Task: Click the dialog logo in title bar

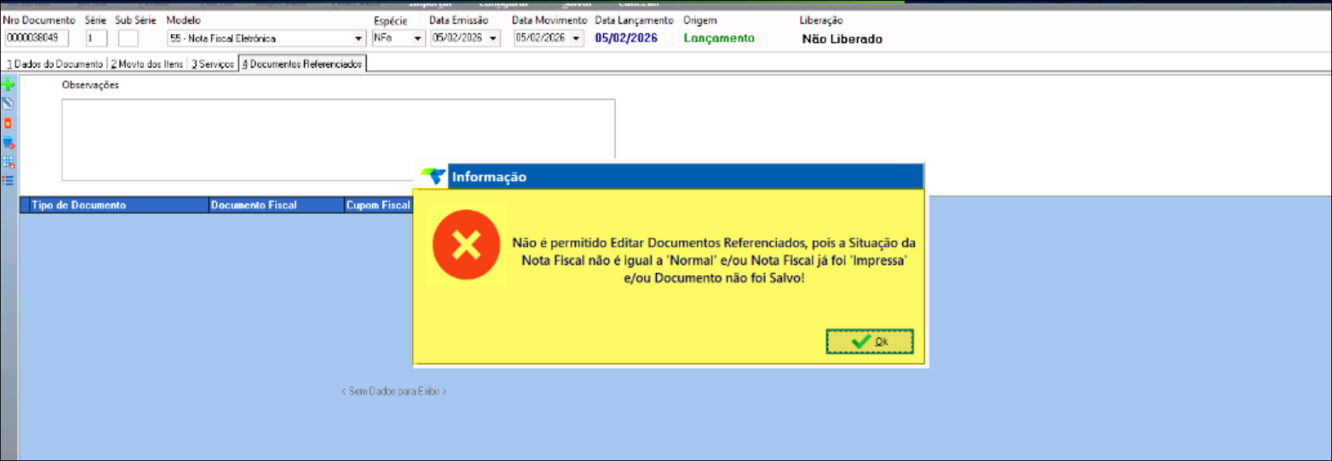Action: tap(433, 176)
